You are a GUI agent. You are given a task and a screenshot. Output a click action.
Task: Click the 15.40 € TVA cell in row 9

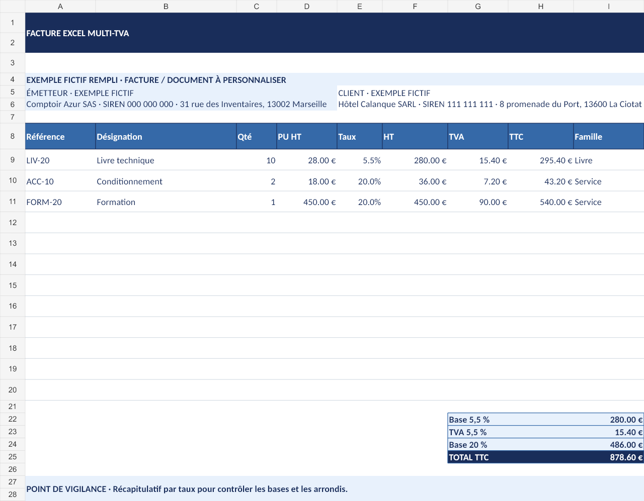point(478,160)
